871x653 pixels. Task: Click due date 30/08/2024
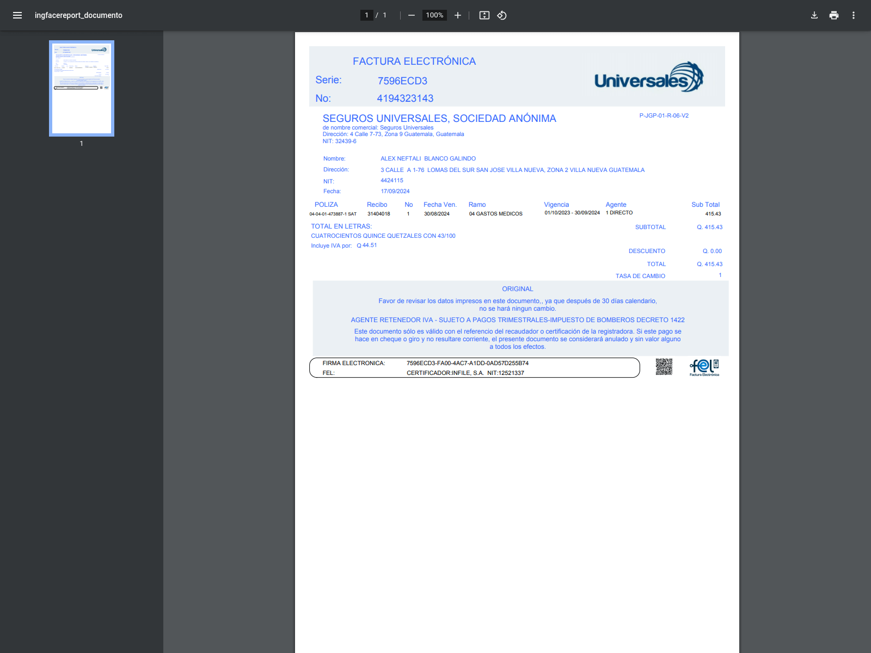click(437, 214)
